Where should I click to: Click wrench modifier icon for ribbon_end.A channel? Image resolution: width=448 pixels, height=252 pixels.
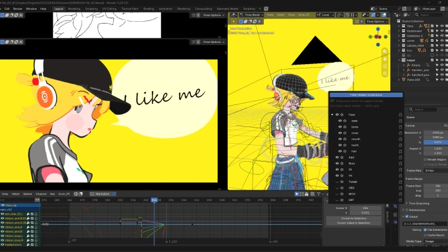click(x=28, y=227)
